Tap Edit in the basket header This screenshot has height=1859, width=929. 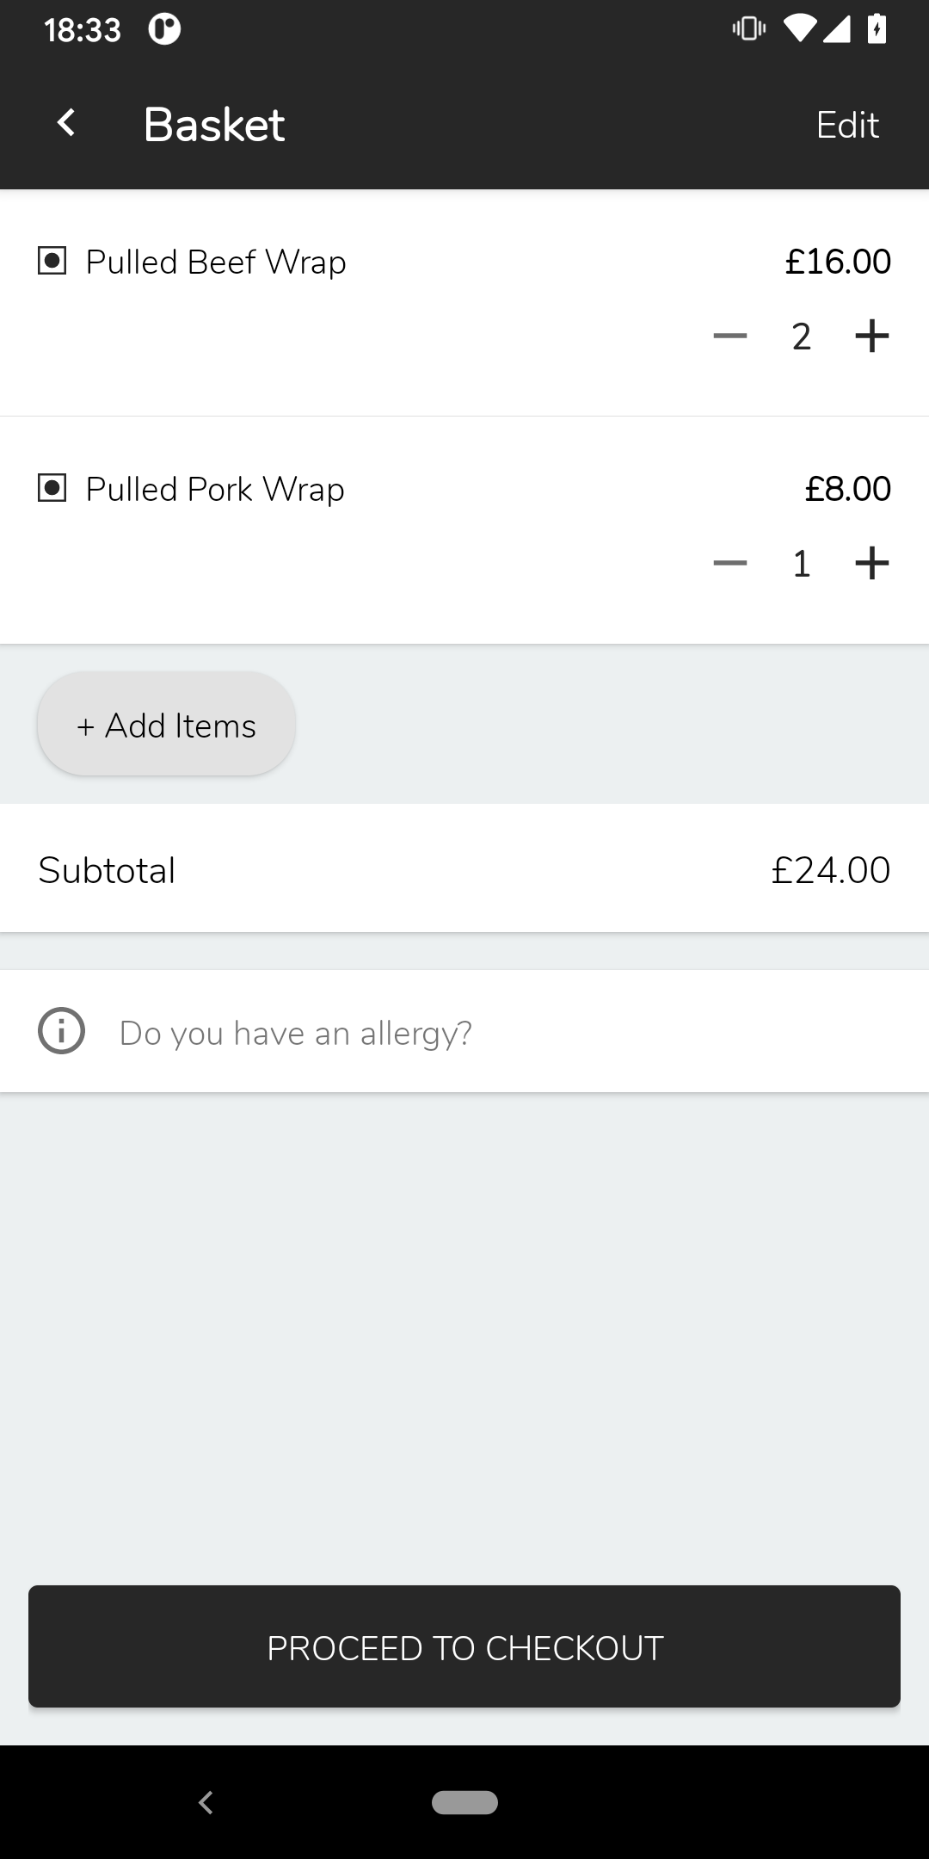[x=847, y=125]
